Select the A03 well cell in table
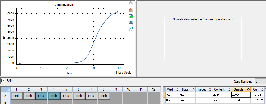This screenshot has width=266, height=104. [172, 95]
